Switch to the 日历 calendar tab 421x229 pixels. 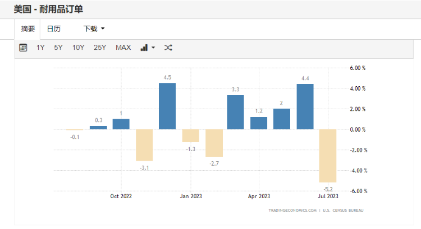coord(54,29)
